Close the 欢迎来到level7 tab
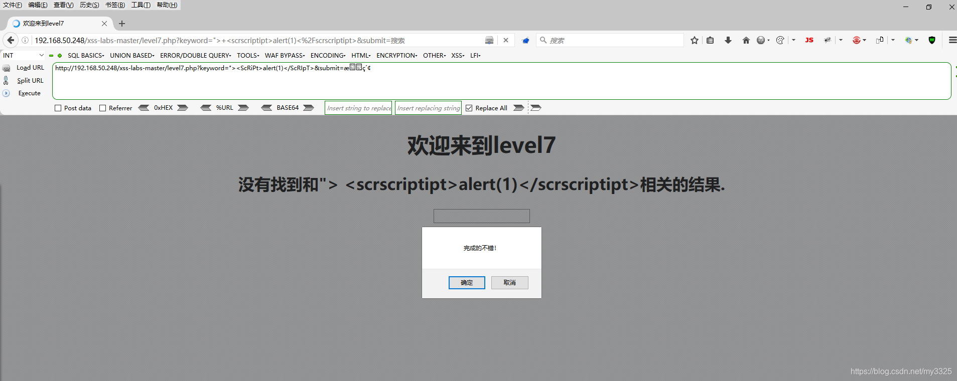The width and height of the screenshot is (957, 381). pyautogui.click(x=104, y=24)
